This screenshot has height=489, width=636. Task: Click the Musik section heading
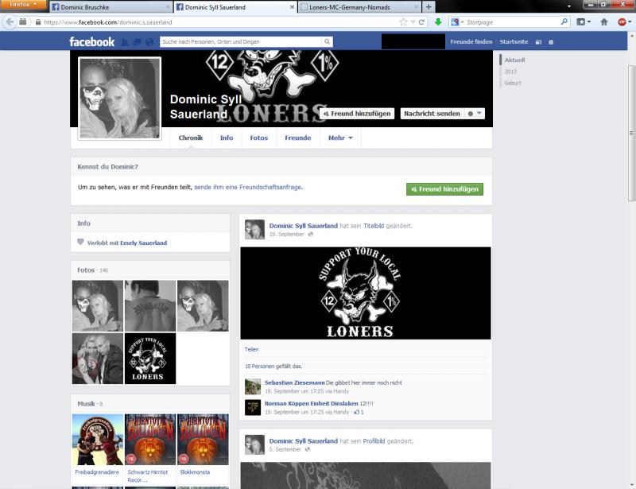86,404
